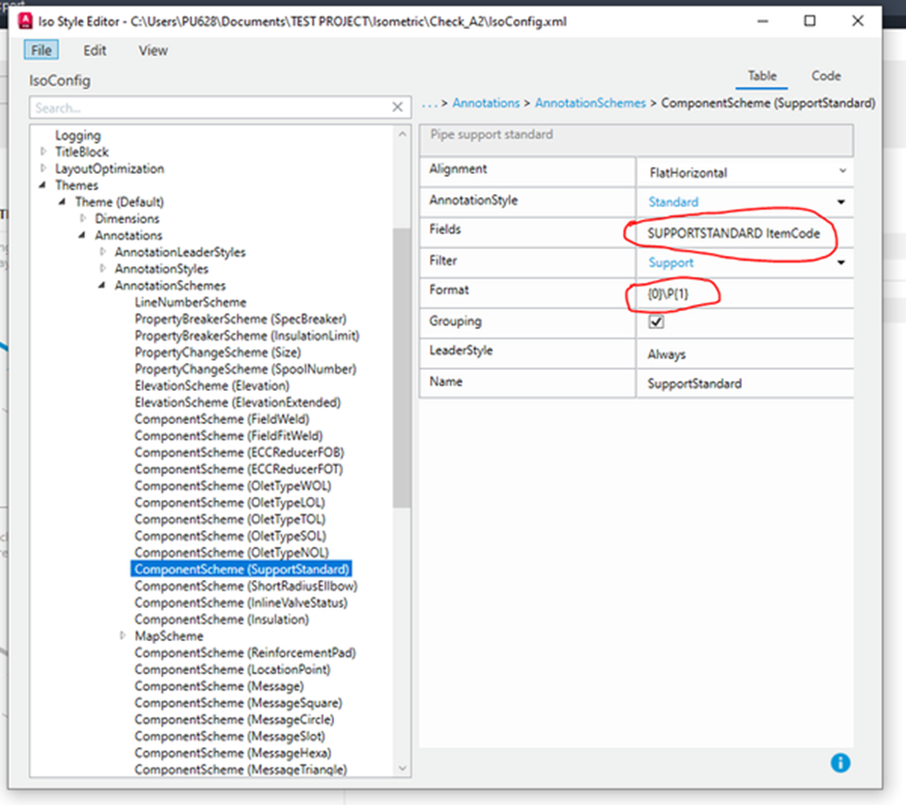
Task: Select ComponentScheme (FieldFitWeld)
Action: pyautogui.click(x=228, y=436)
